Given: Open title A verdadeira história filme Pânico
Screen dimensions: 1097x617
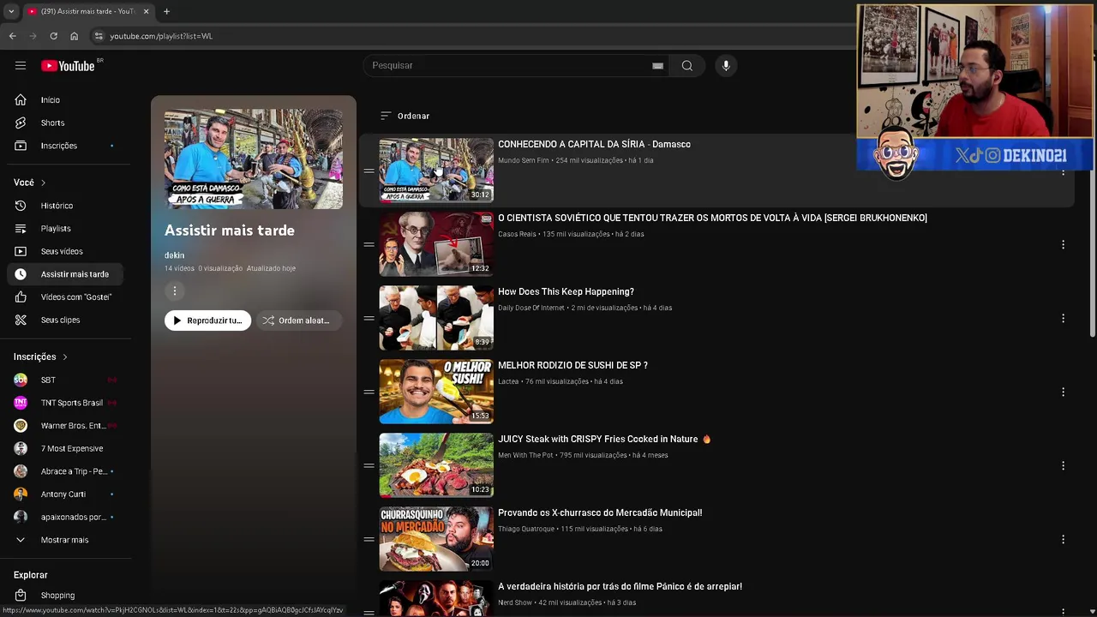Looking at the screenshot, I should point(620,586).
